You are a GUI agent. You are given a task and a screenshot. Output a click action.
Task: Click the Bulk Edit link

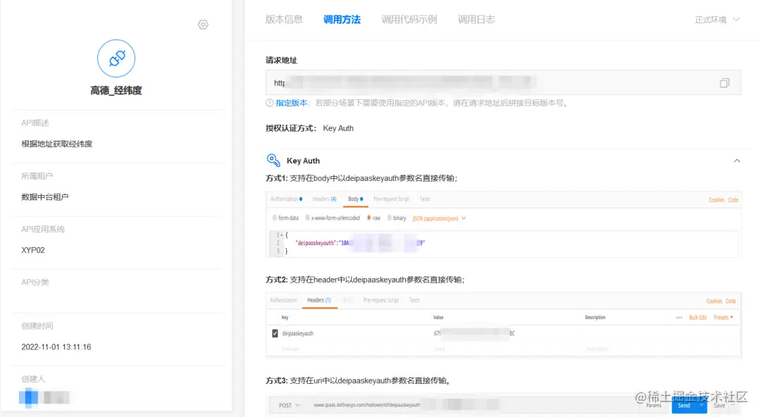click(x=696, y=318)
